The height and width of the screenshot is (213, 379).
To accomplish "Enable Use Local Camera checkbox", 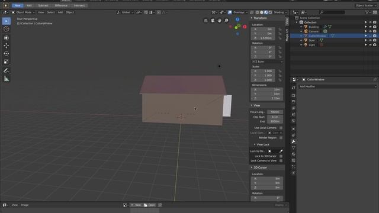I will pyautogui.click(x=281, y=128).
